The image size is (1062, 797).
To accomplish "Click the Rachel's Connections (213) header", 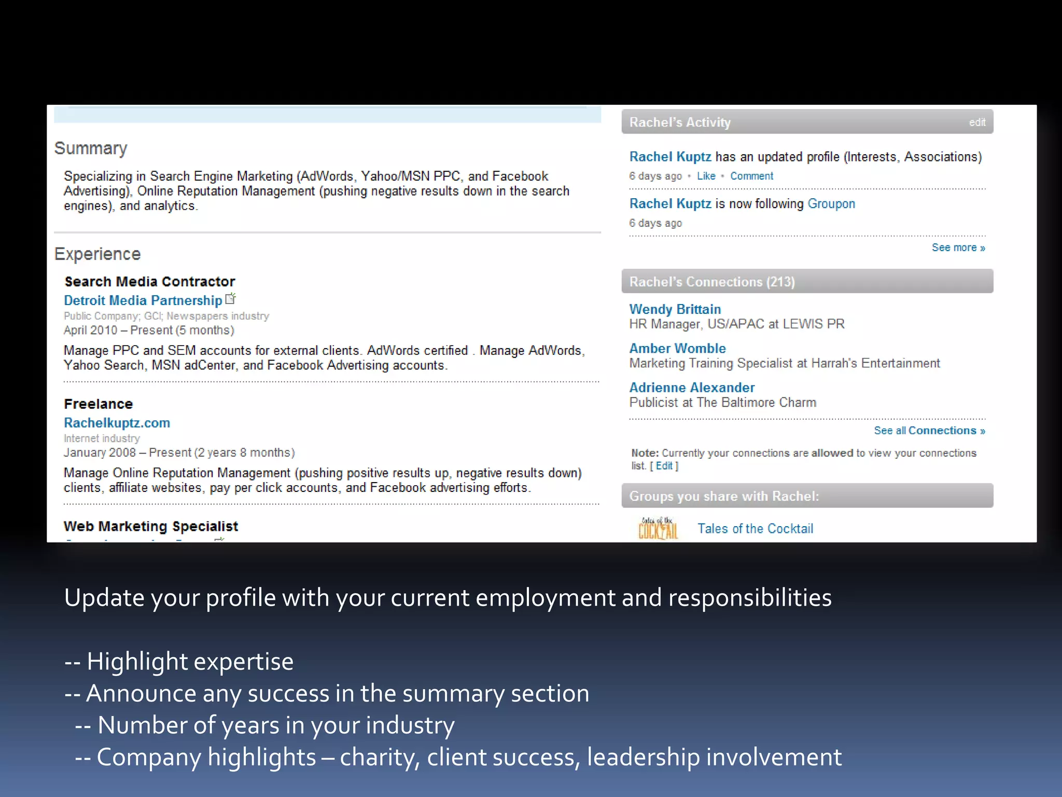I will (x=807, y=281).
